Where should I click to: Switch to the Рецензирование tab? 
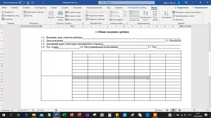(x=94, y=8)
